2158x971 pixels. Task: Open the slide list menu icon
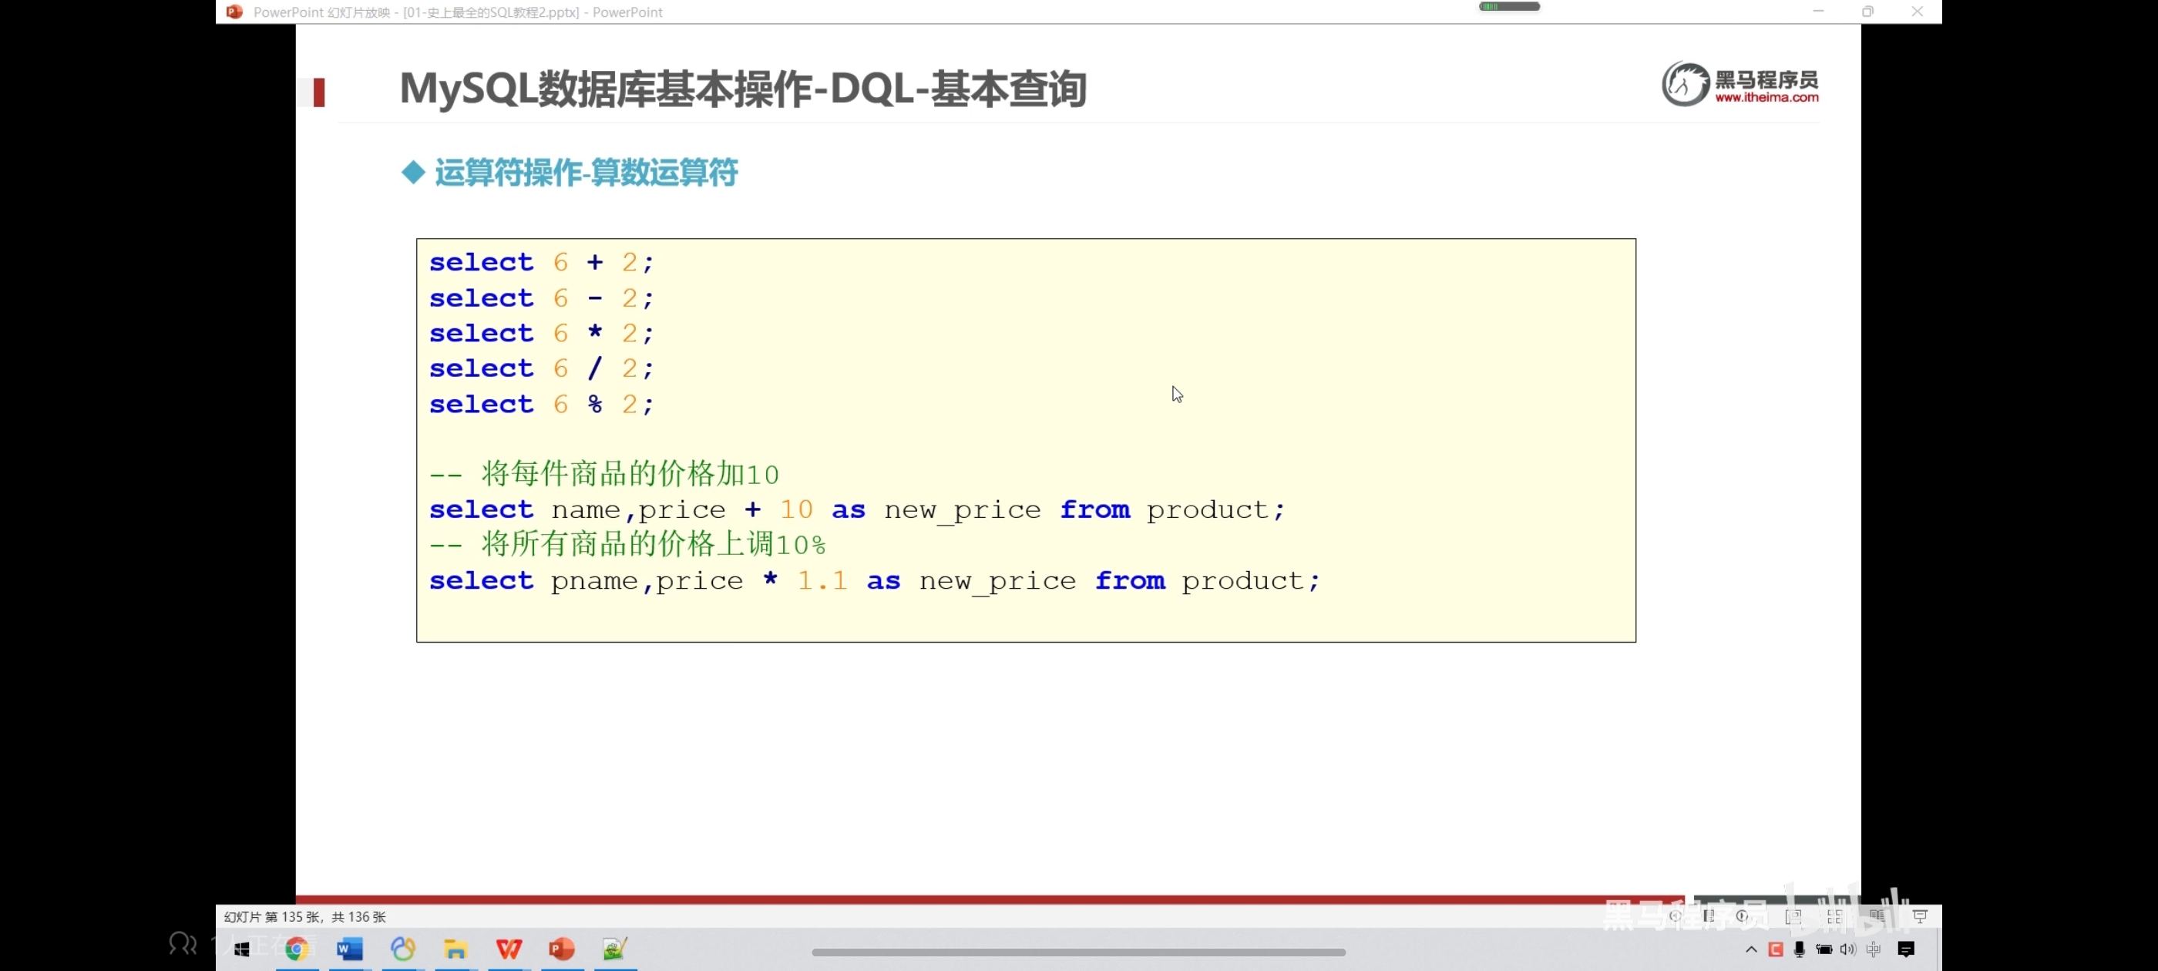(1708, 916)
